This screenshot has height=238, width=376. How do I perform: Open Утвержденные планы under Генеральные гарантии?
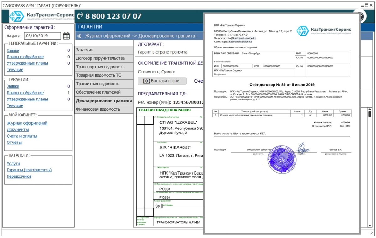[x=27, y=63]
